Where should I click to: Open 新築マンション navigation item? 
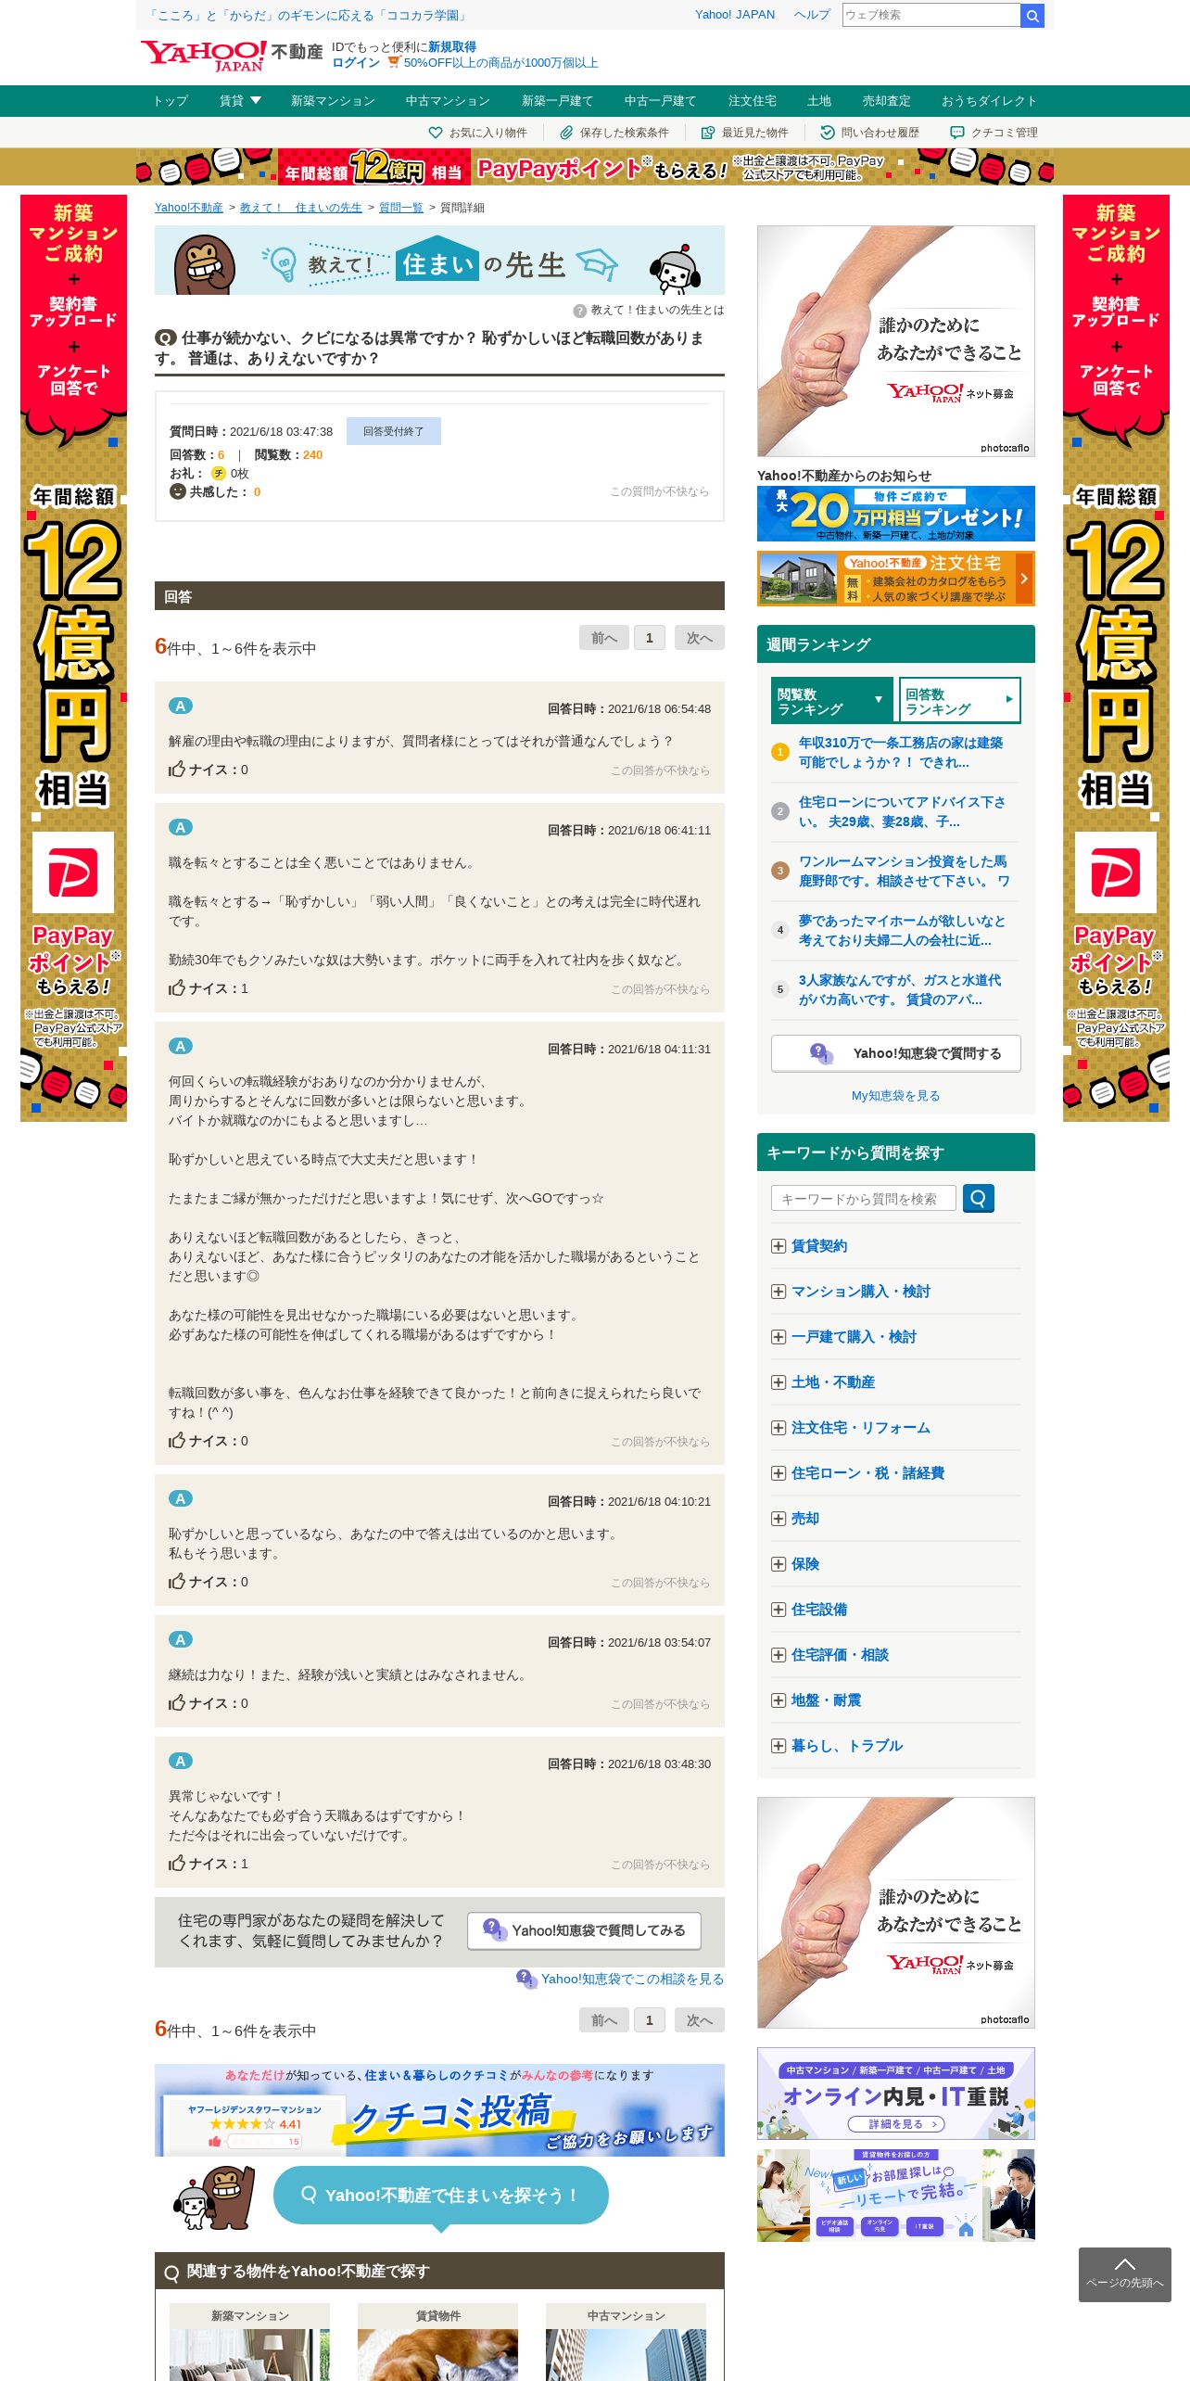point(333,101)
